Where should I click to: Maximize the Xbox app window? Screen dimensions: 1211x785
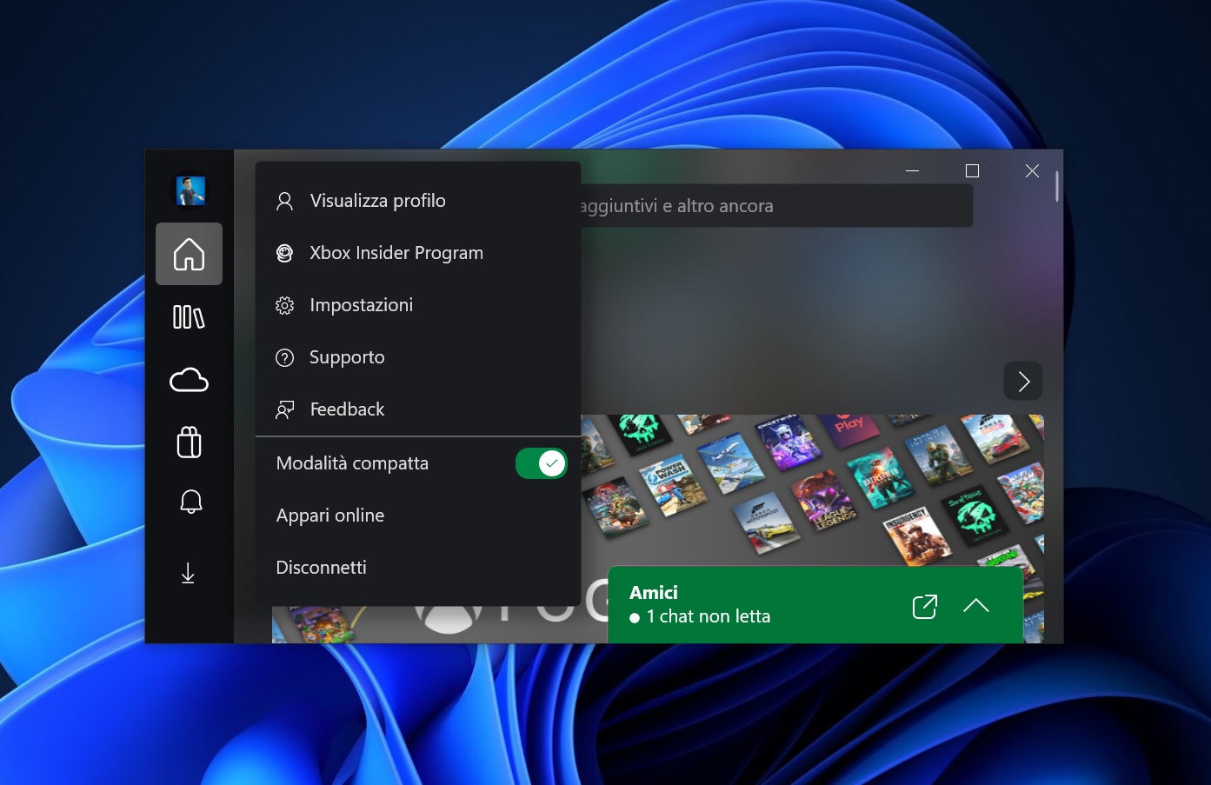coord(972,171)
